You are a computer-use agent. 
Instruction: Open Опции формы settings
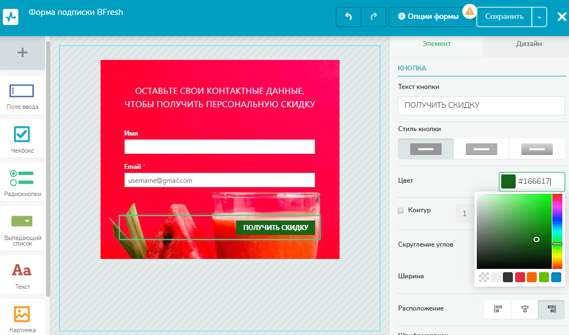(428, 17)
